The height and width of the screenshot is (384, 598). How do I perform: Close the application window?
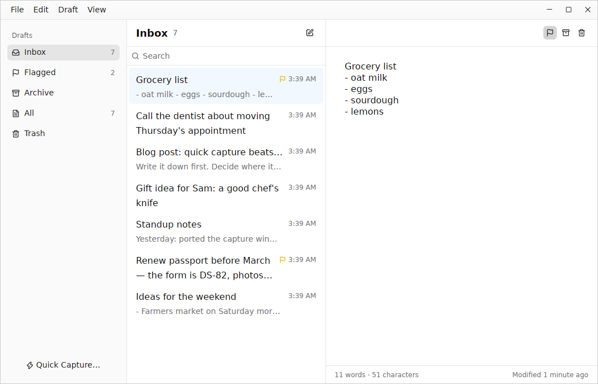coord(588,10)
